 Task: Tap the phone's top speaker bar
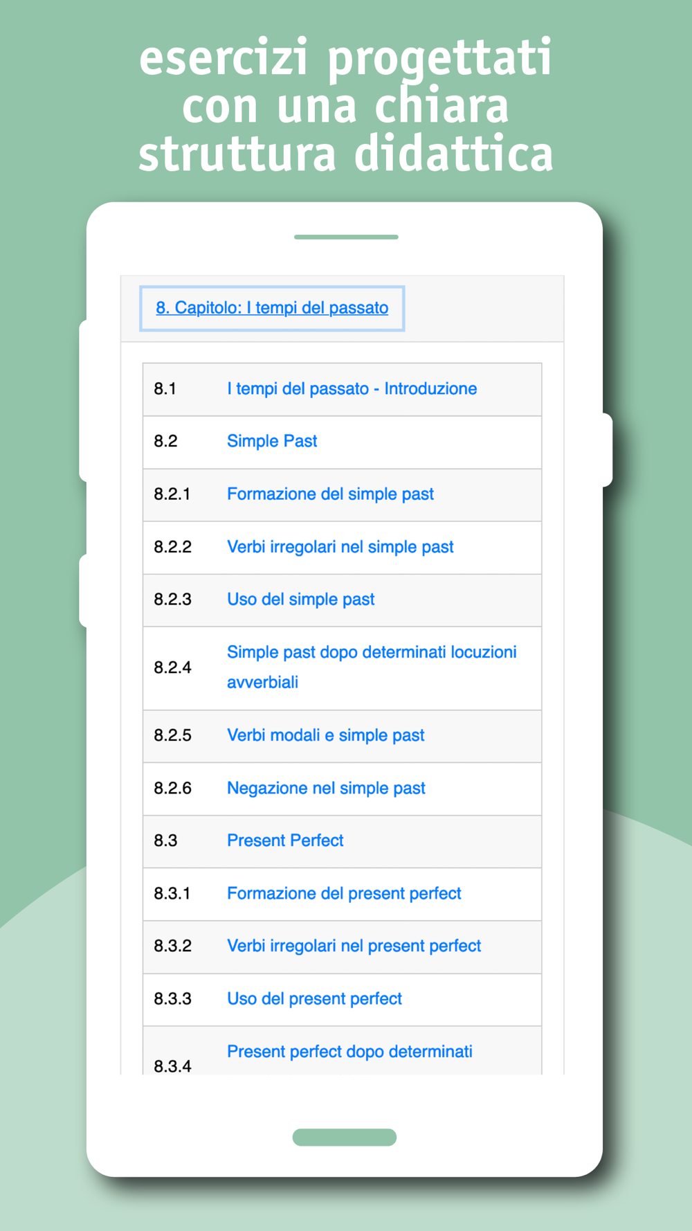click(346, 237)
